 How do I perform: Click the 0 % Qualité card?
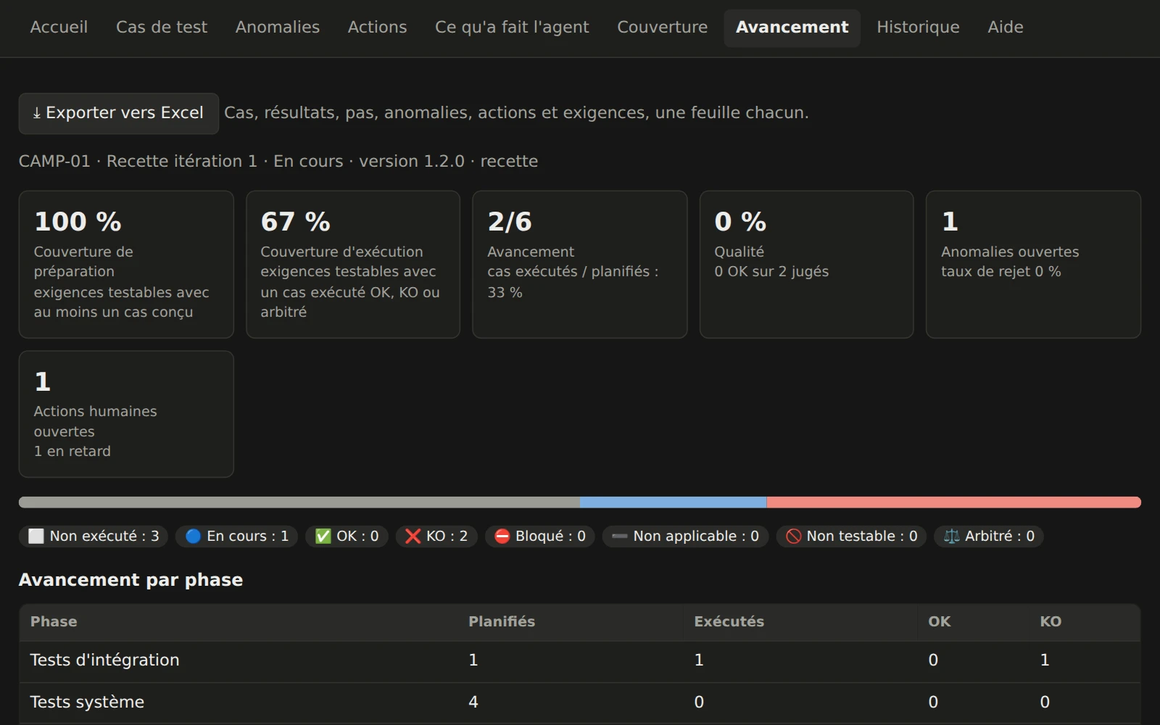click(x=806, y=265)
